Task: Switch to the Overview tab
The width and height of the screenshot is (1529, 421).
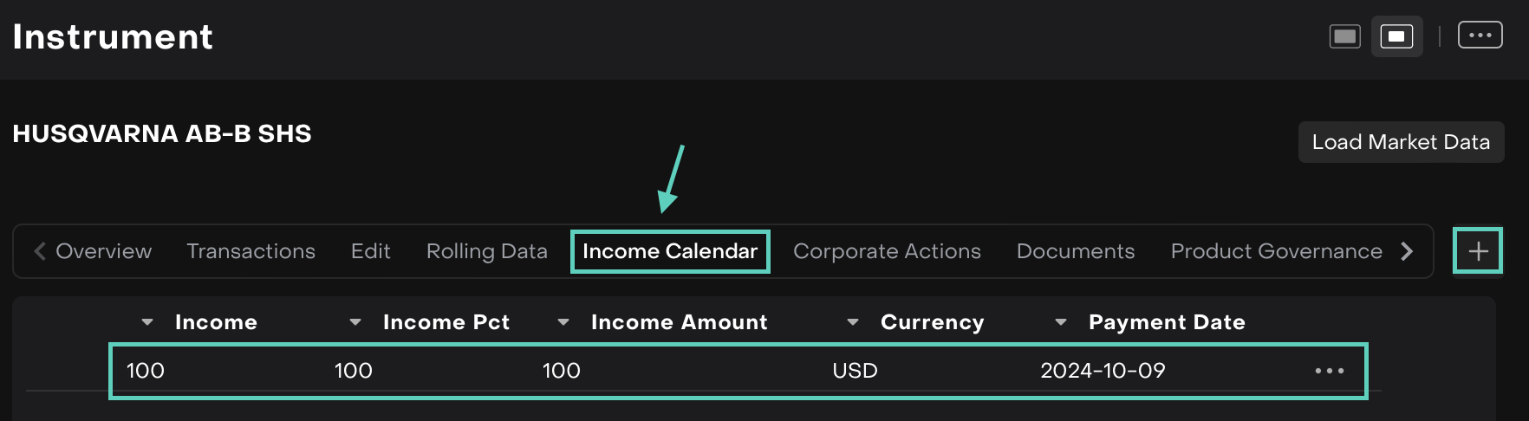Action: click(x=103, y=251)
